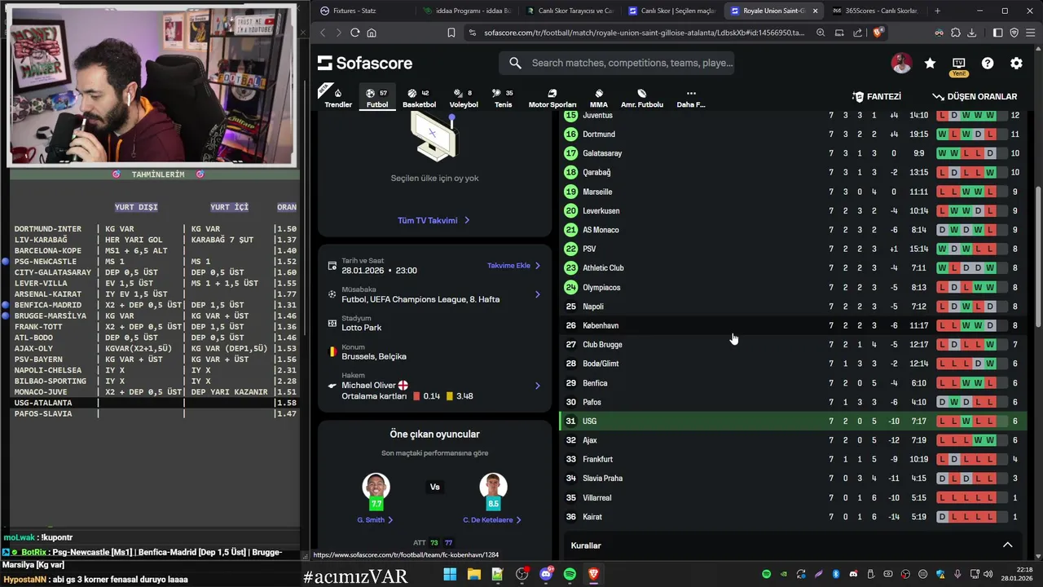
Task: Open Juventus in the standings
Action: (792, 116)
